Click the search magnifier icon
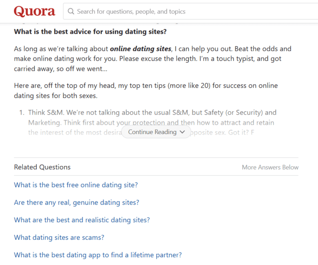Image resolution: width=318 pixels, height=265 pixels. point(71,11)
